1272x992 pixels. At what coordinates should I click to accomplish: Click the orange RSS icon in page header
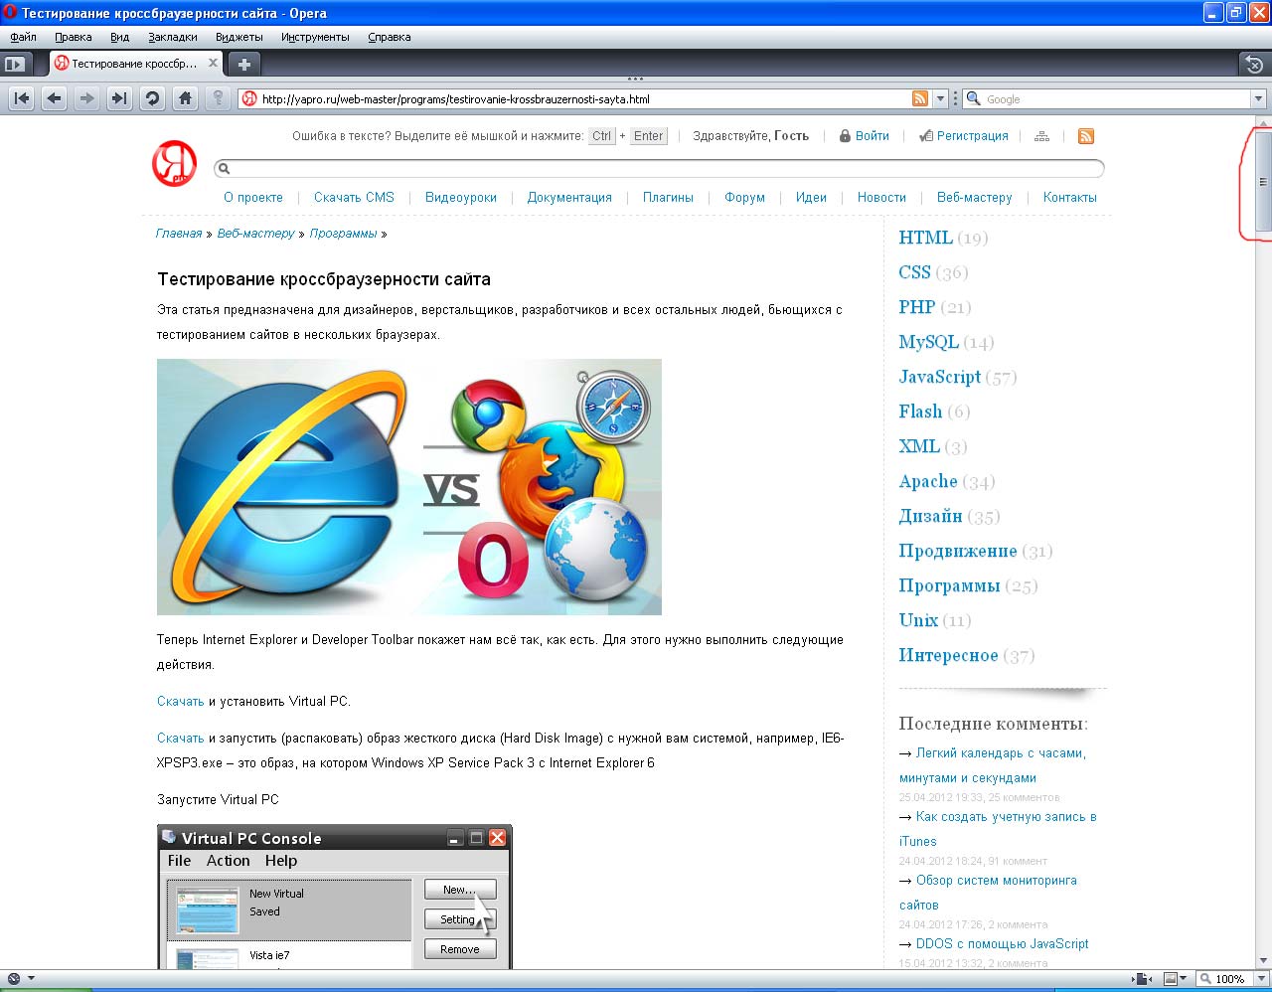(1086, 136)
